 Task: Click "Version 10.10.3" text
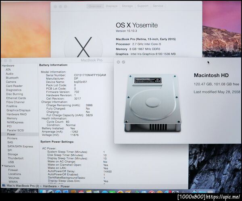tap(126, 31)
